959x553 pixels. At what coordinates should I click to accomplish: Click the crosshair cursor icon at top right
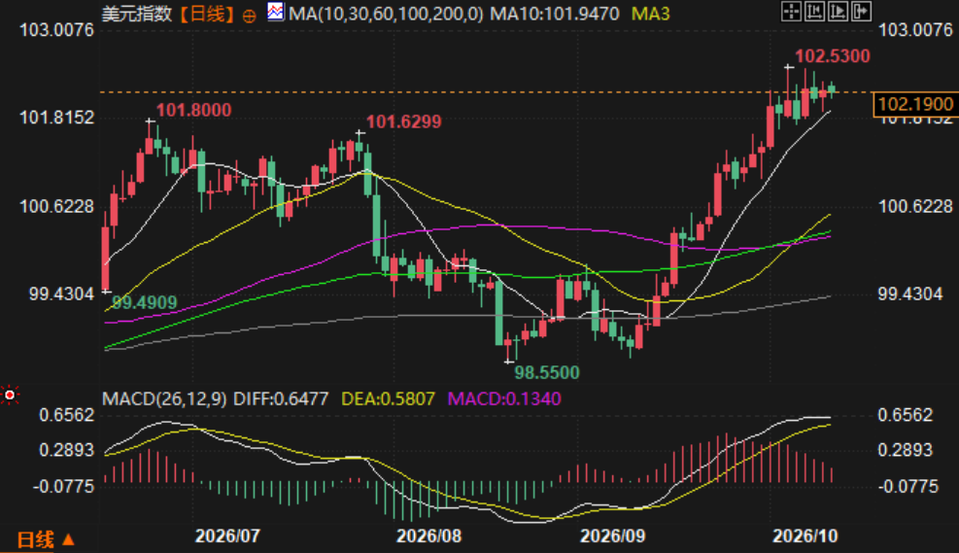[x=791, y=12]
